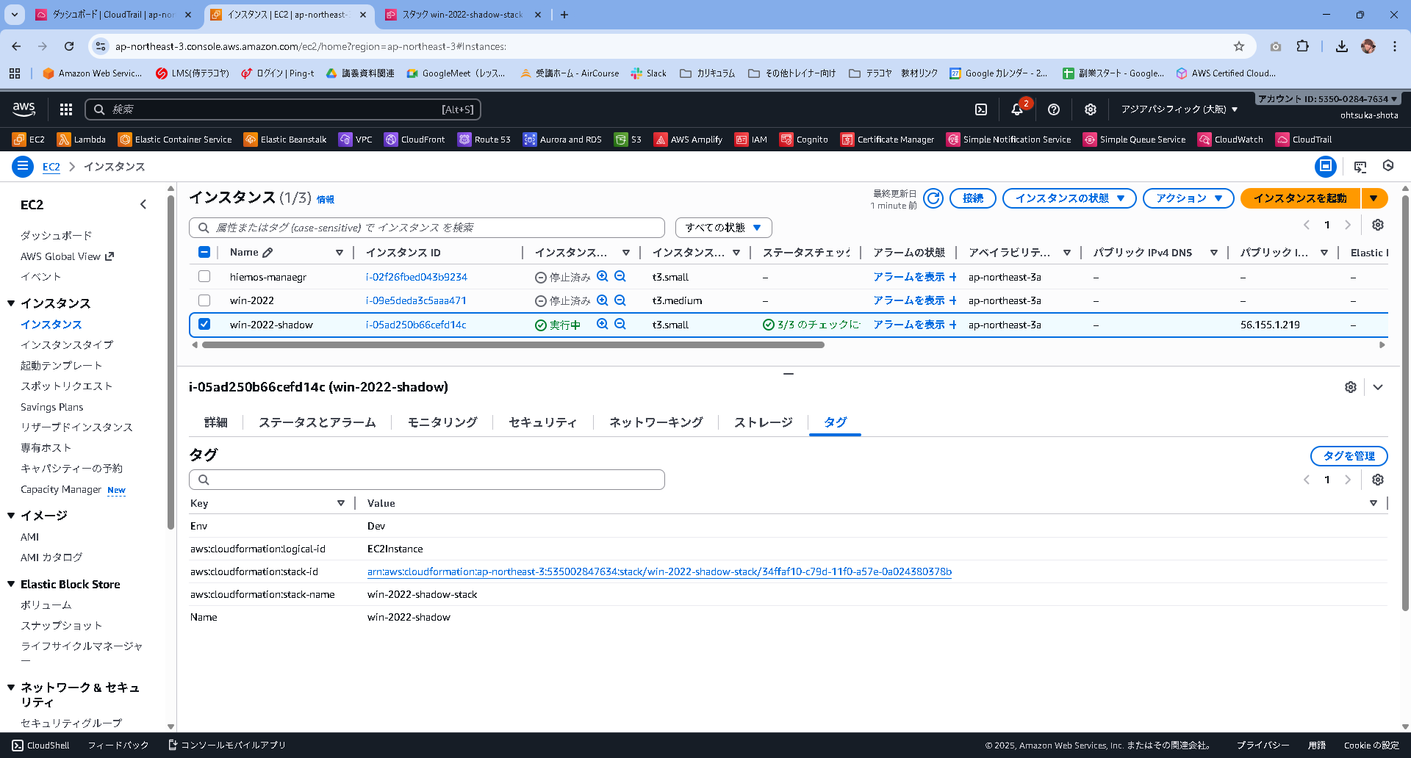Zoom out filter for hiemos-manaegr state
The width and height of the screenshot is (1411, 758).
pyautogui.click(x=620, y=276)
